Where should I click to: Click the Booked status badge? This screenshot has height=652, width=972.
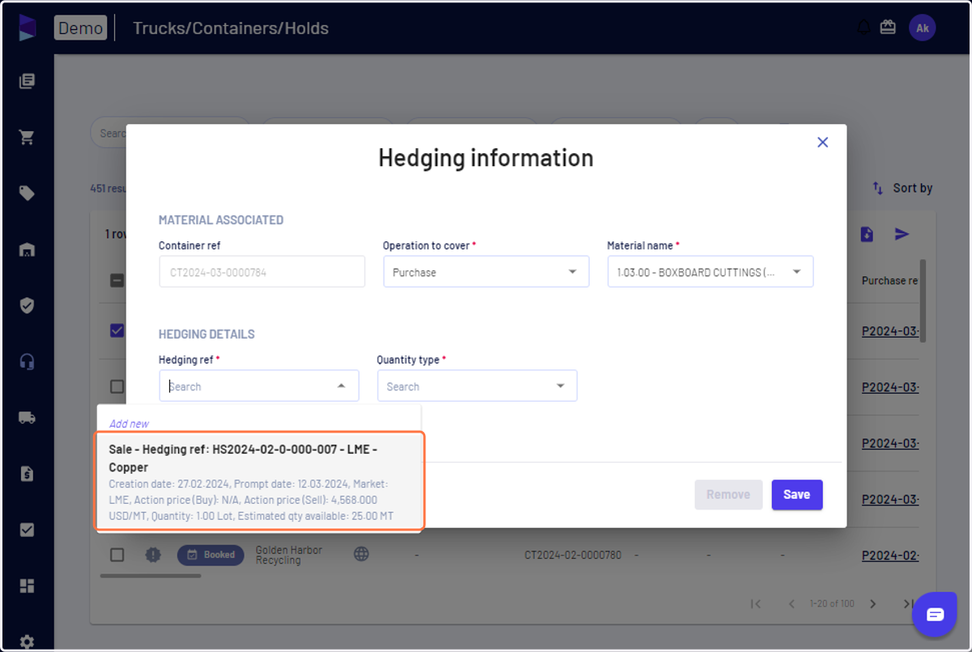211,555
